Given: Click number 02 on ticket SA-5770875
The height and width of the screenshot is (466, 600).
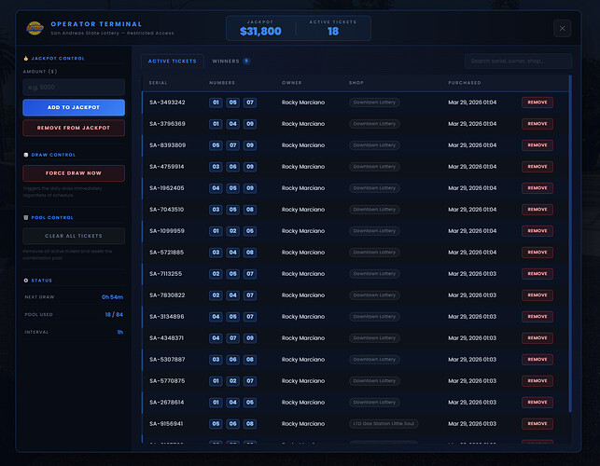Looking at the screenshot, I should click(x=232, y=381).
